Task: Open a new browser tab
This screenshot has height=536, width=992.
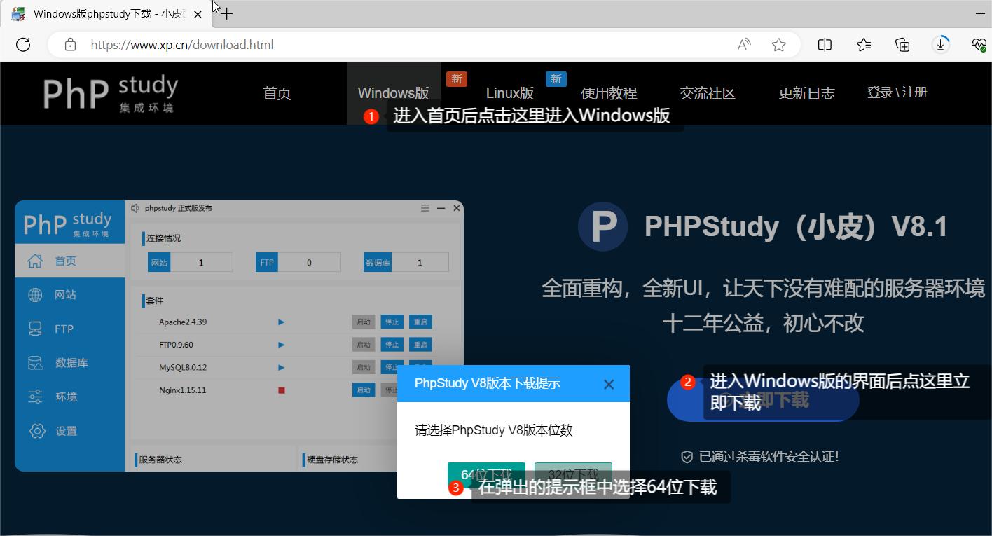Action: (x=226, y=13)
